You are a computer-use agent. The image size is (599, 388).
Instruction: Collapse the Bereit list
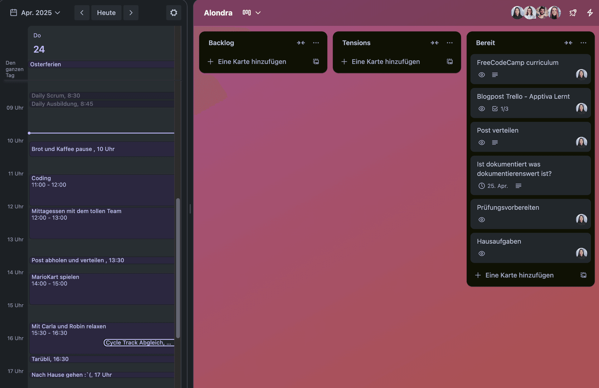point(568,43)
